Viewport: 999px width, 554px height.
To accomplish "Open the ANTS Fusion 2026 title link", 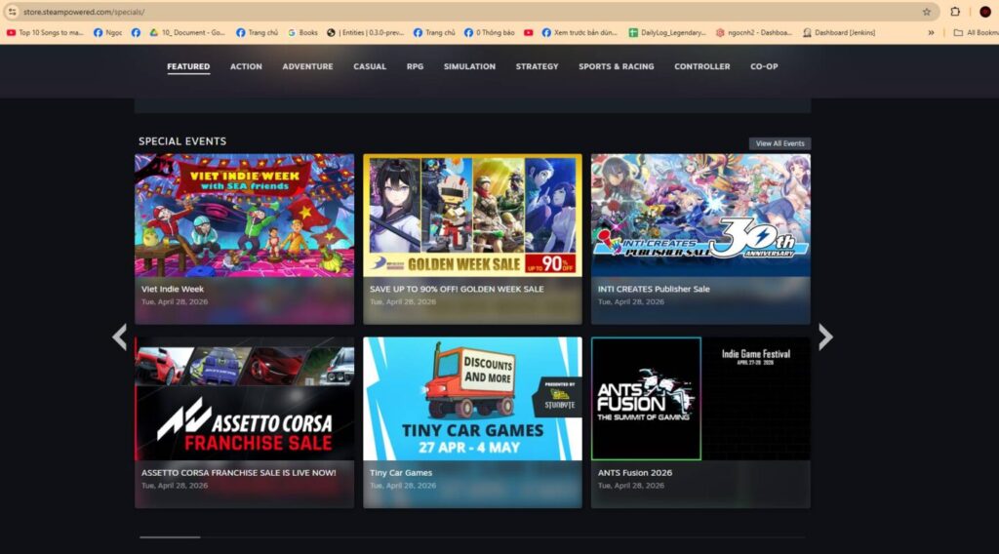I will point(634,472).
